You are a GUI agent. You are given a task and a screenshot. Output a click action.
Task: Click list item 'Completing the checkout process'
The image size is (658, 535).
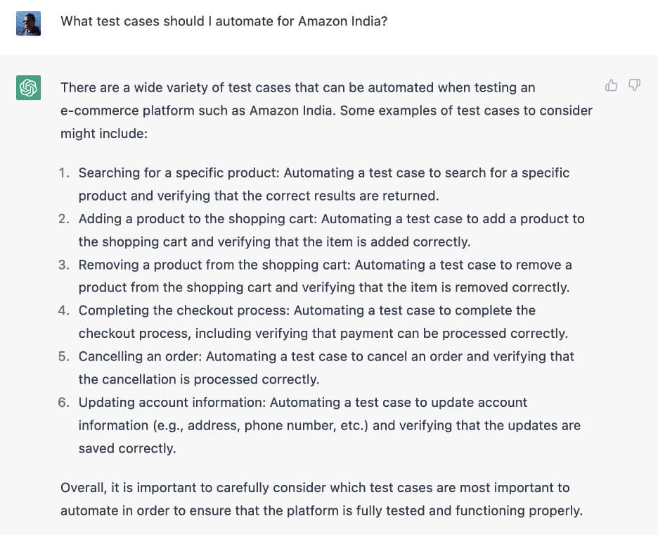(323, 322)
